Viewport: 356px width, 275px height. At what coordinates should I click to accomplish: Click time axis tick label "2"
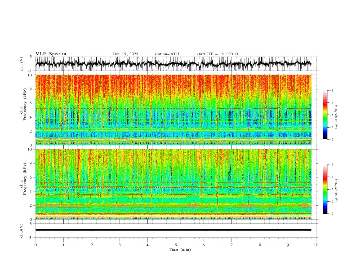[92, 245]
